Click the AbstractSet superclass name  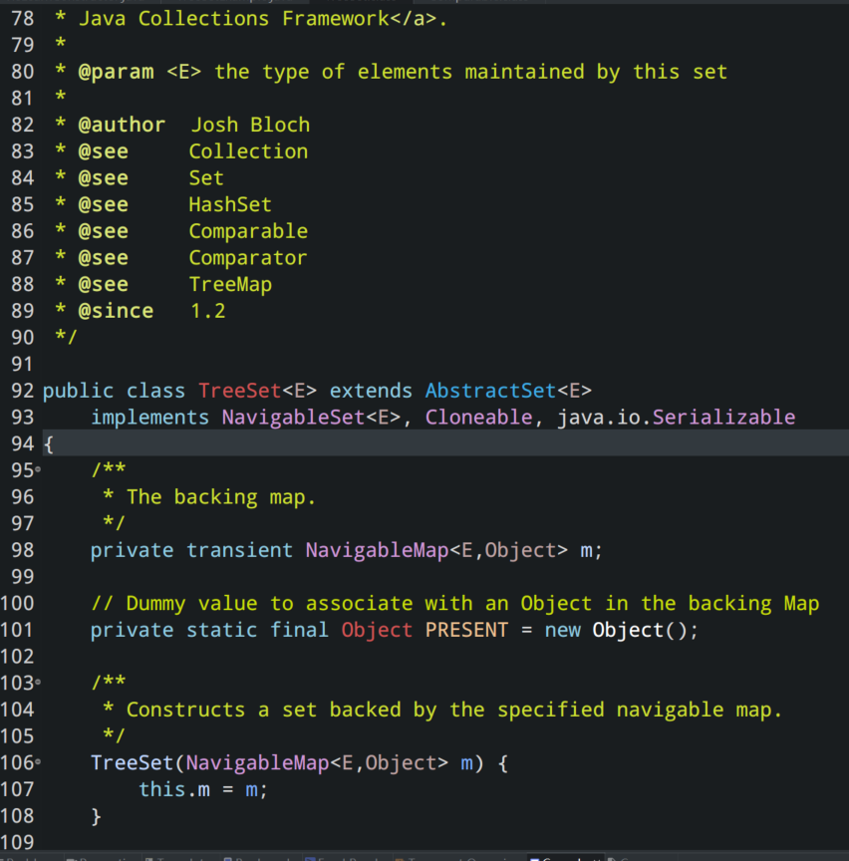491,391
